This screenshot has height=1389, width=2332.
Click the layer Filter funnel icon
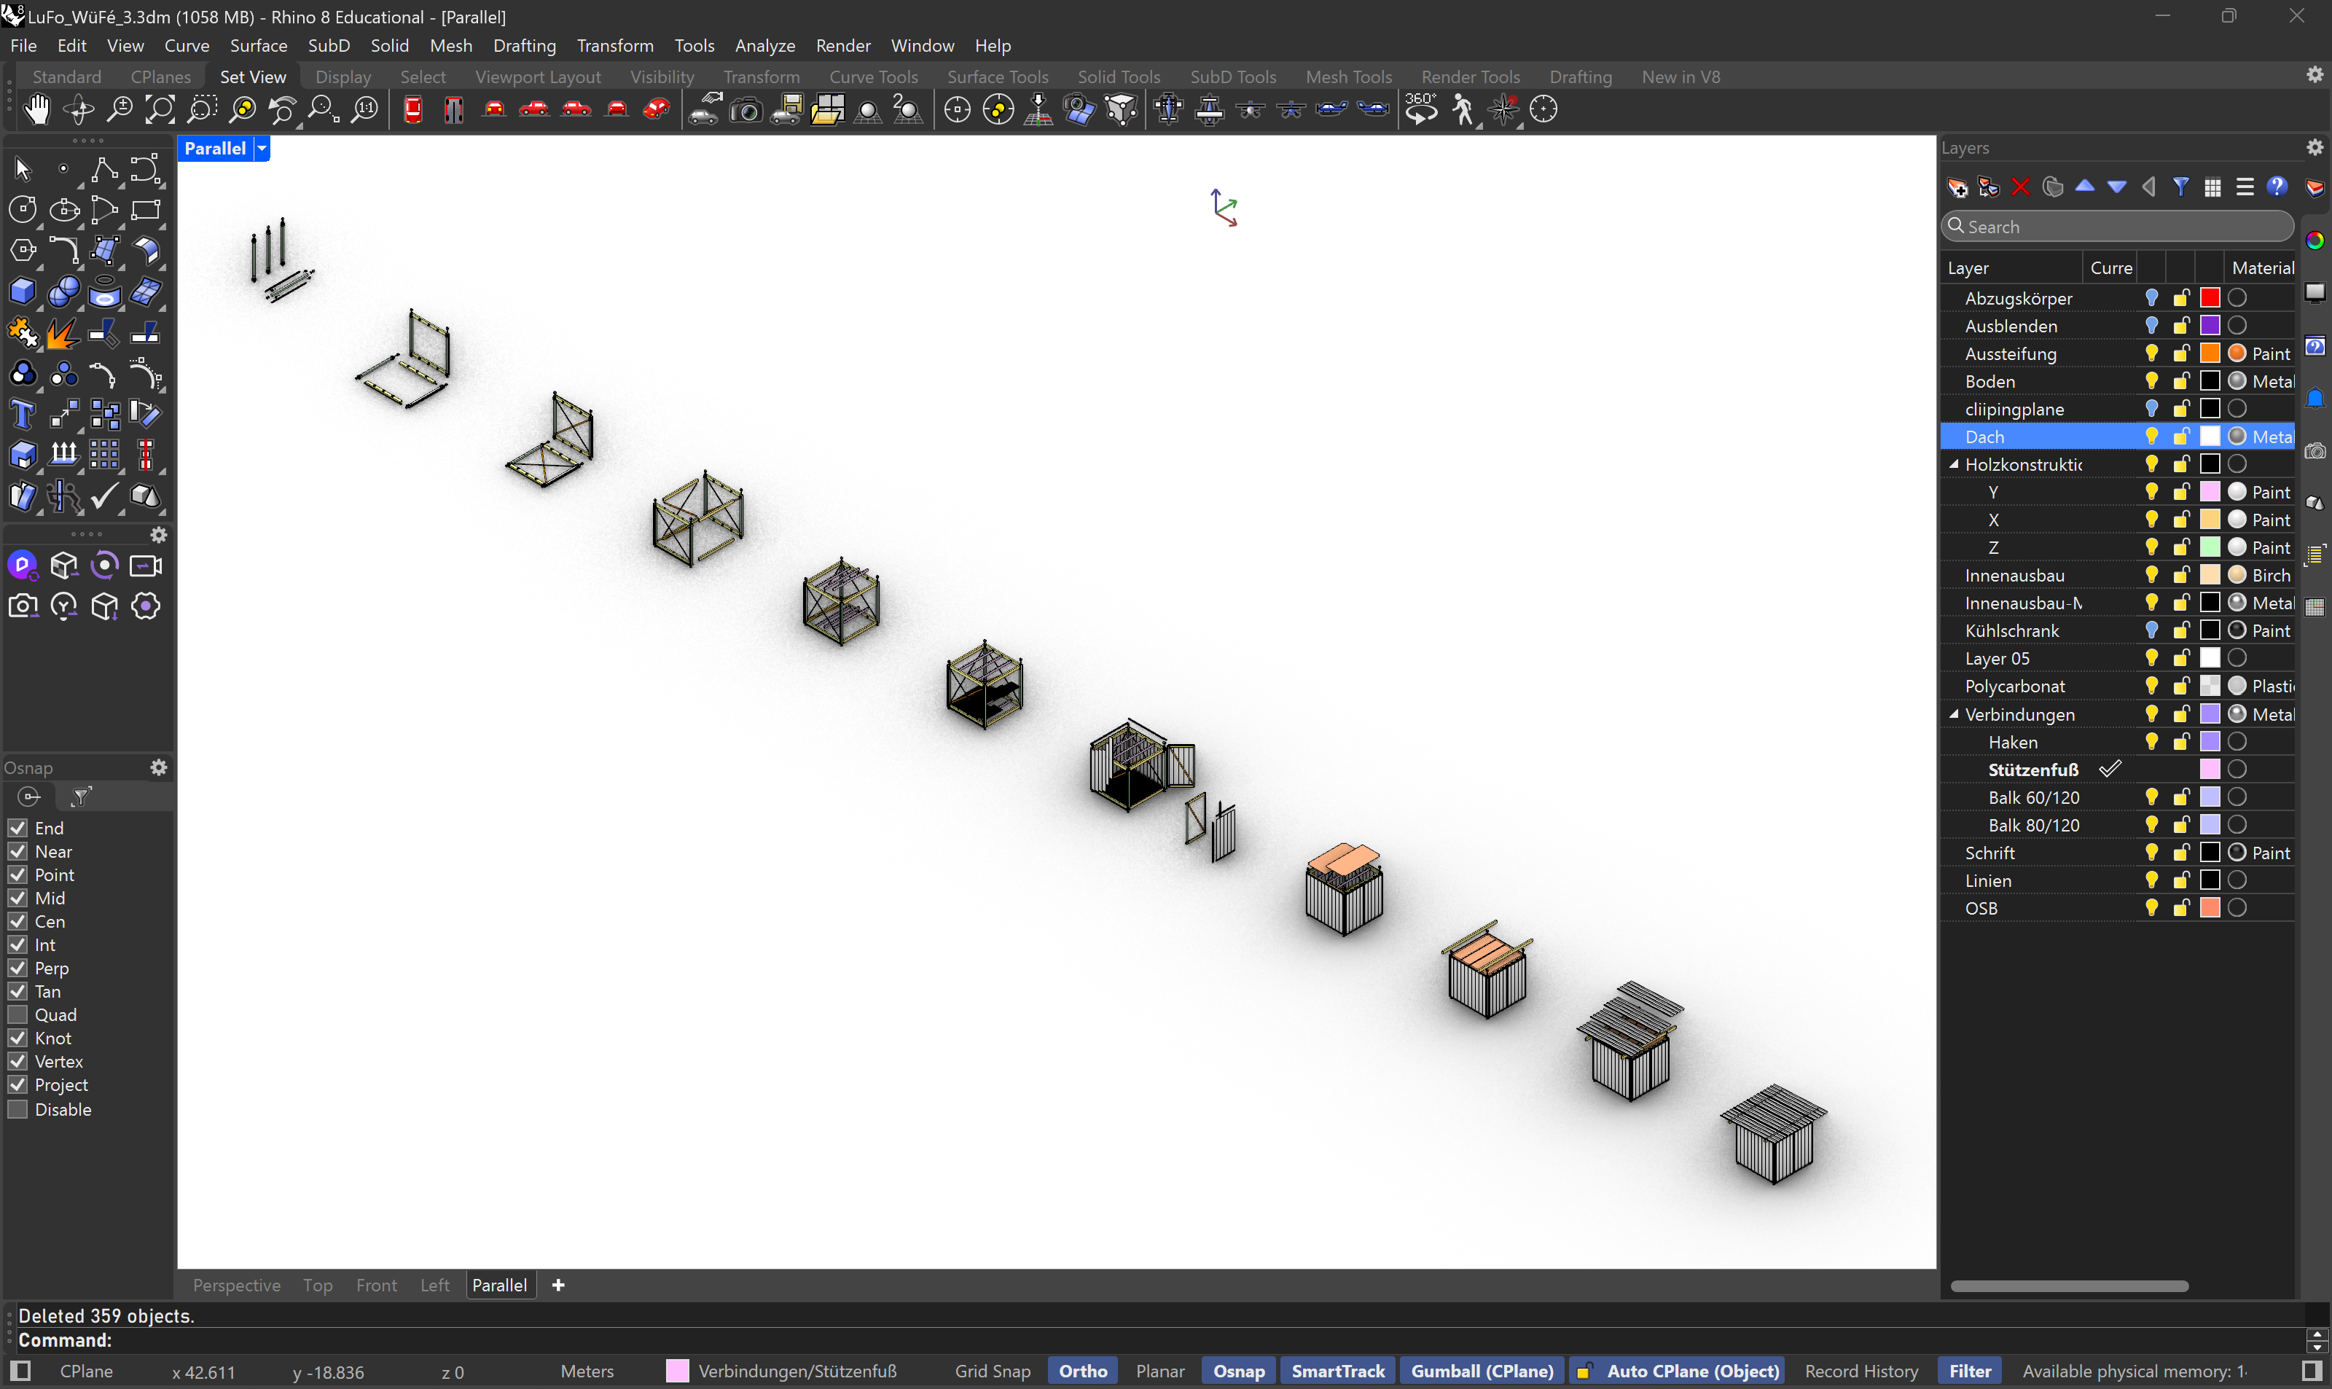coord(2181,187)
